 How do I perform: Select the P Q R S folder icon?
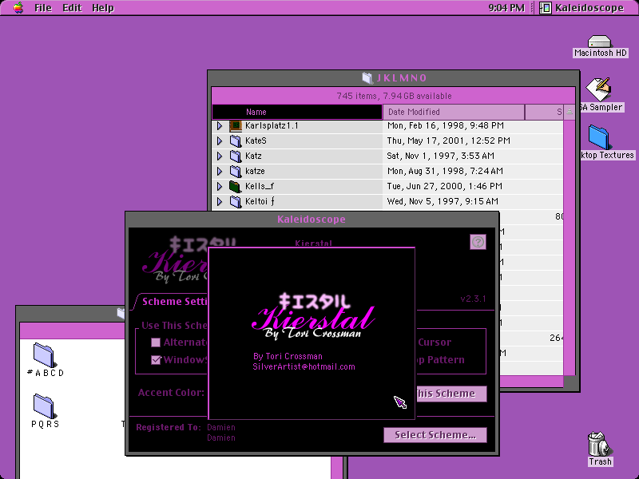(45, 406)
